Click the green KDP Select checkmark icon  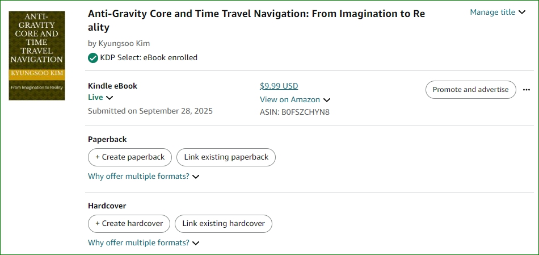(x=93, y=57)
